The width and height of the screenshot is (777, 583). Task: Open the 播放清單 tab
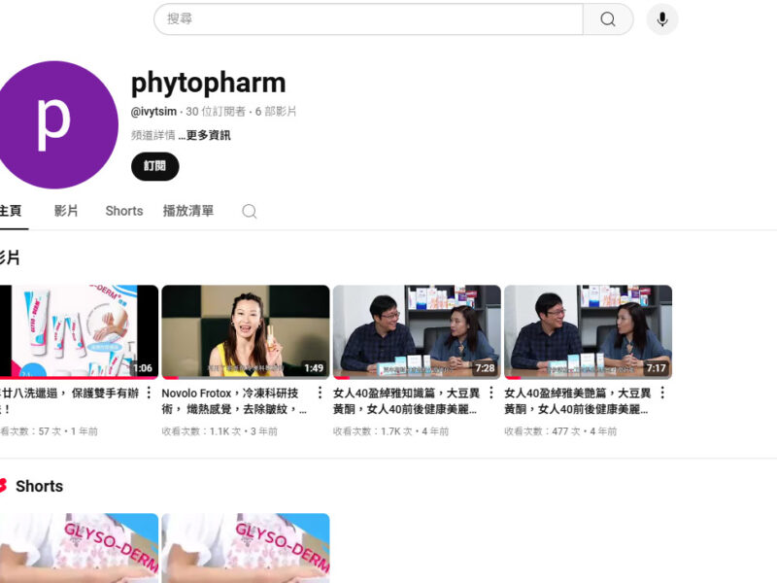click(188, 211)
